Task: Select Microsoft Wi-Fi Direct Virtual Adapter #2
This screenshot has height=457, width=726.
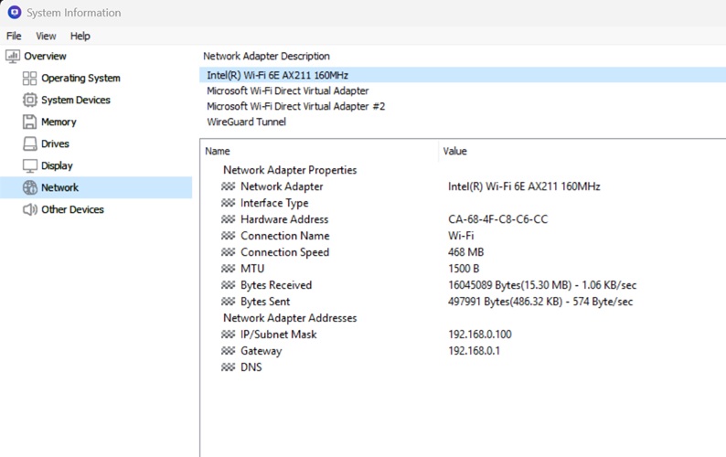Action: coord(295,106)
